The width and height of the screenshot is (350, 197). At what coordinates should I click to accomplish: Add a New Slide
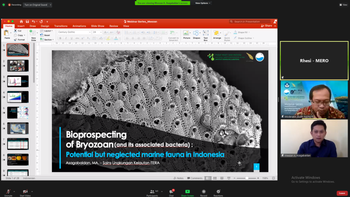(33, 35)
